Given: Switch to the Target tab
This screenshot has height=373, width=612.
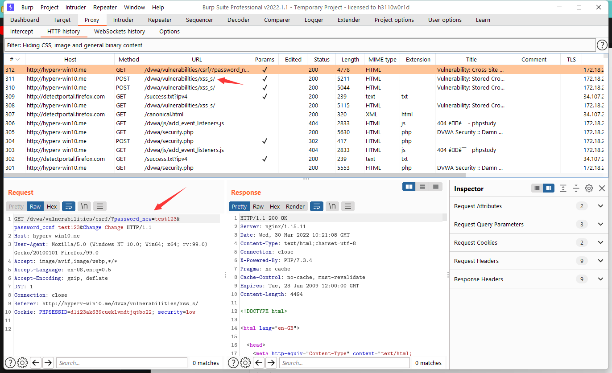Looking at the screenshot, I should [x=62, y=20].
